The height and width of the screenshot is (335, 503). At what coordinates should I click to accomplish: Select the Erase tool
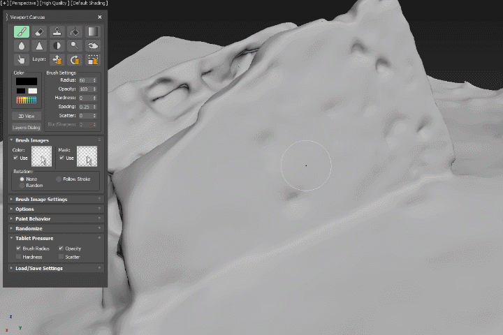[x=39, y=32]
